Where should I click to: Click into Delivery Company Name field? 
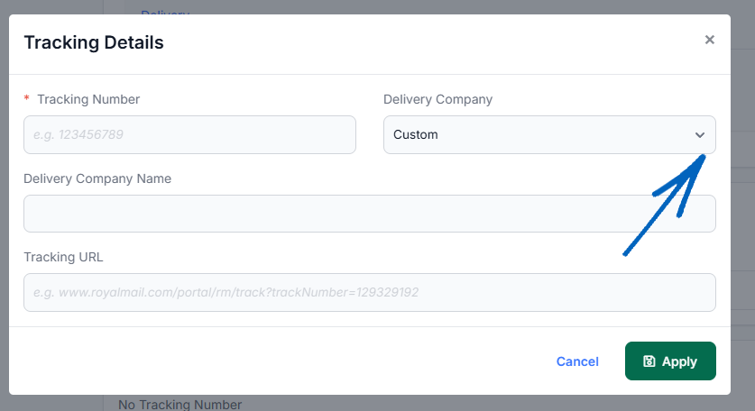coord(369,214)
